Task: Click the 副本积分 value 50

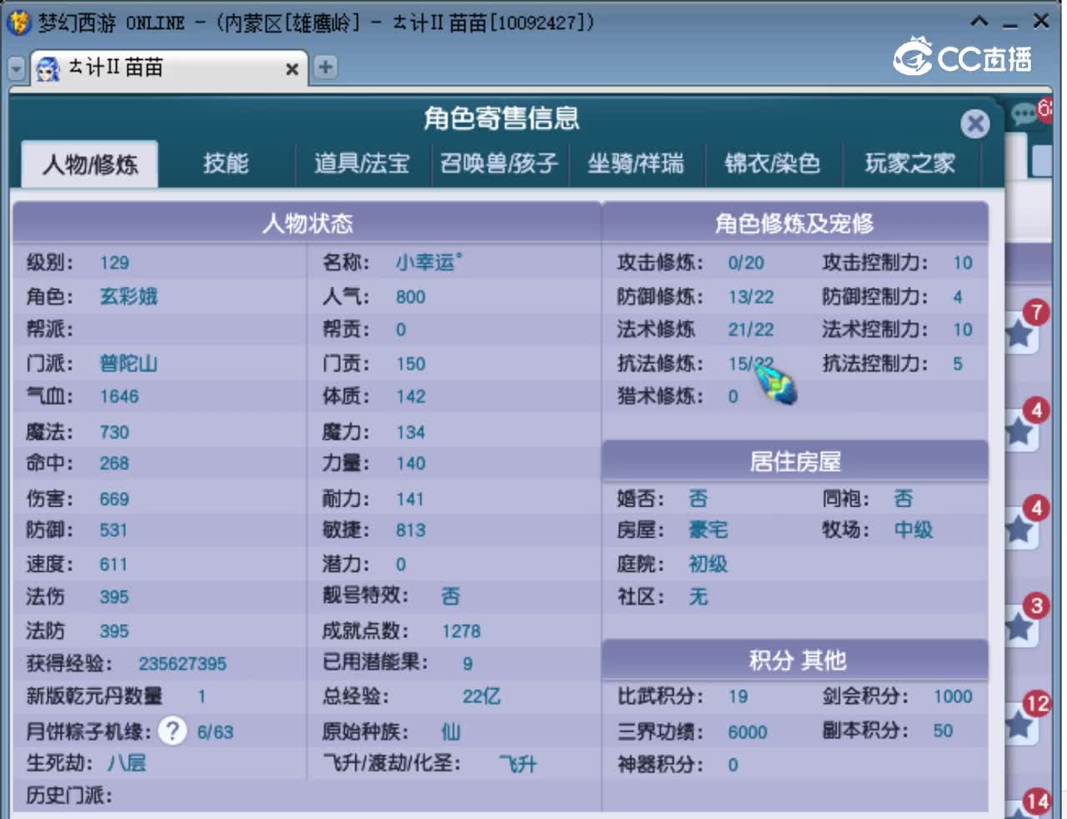Action: [x=943, y=731]
